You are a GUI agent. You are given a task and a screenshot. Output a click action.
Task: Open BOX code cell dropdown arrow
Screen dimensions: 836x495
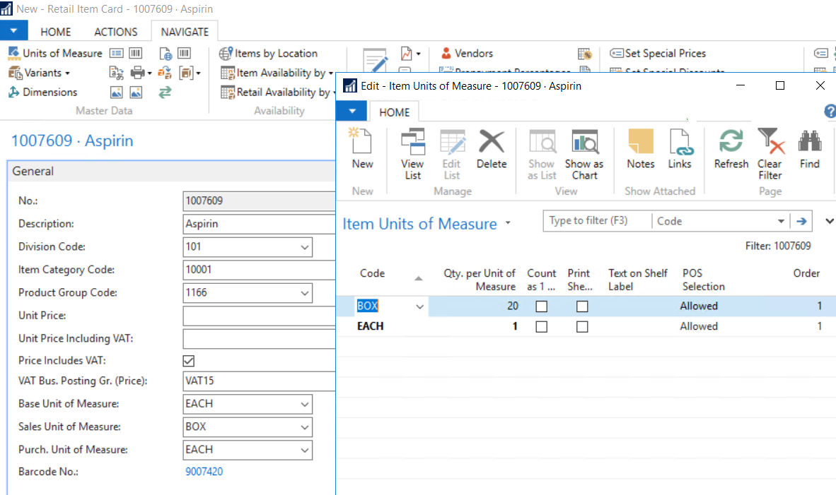click(x=419, y=306)
